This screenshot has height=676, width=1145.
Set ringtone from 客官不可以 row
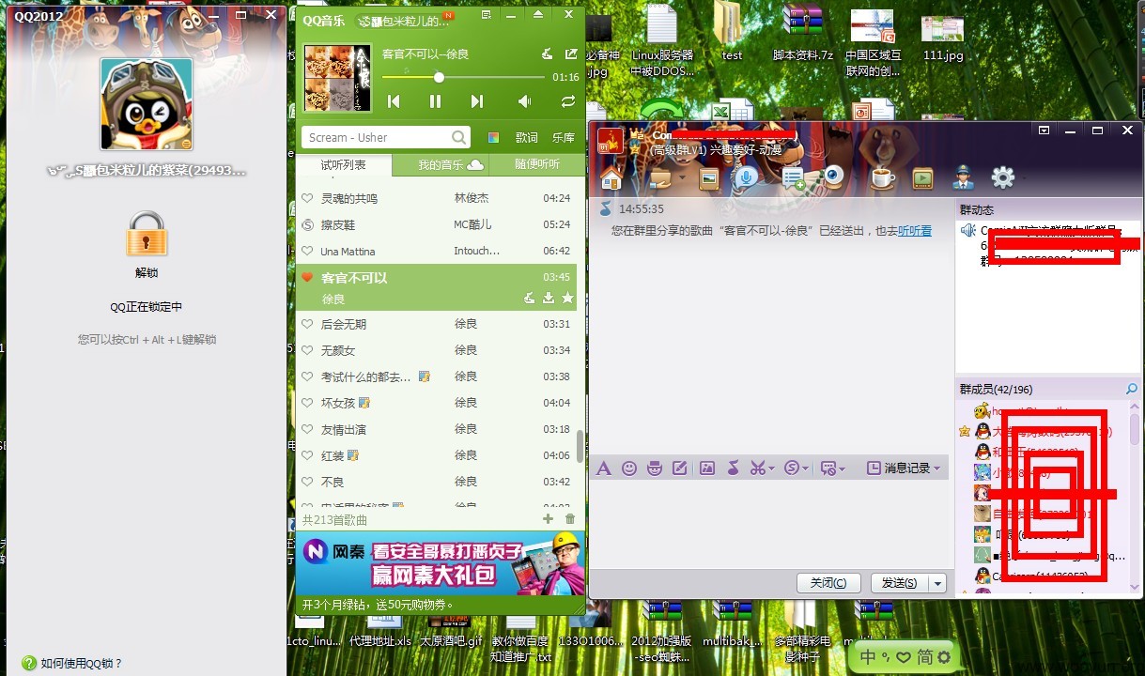(529, 299)
